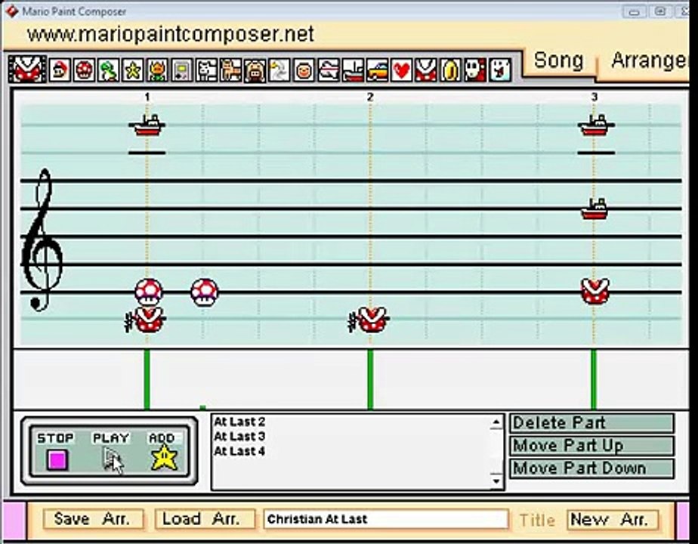
Task: Select 'At Last 4' in the parts list
Action: 239,451
